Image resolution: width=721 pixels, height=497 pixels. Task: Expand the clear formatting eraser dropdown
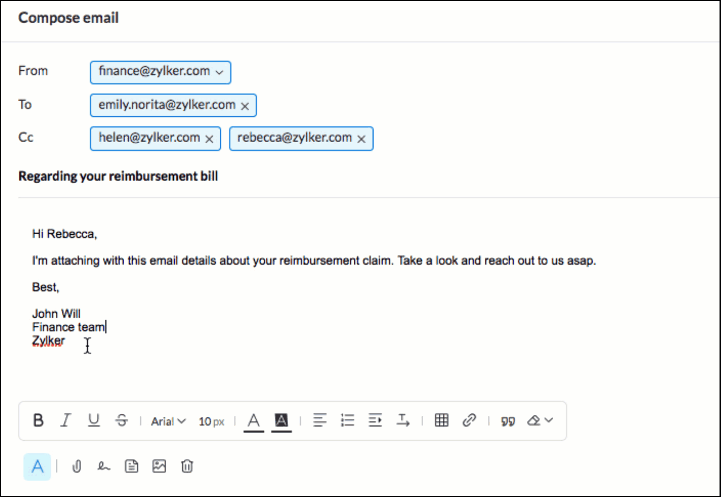click(x=540, y=420)
